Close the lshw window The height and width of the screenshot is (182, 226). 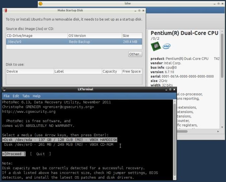click(223, 4)
